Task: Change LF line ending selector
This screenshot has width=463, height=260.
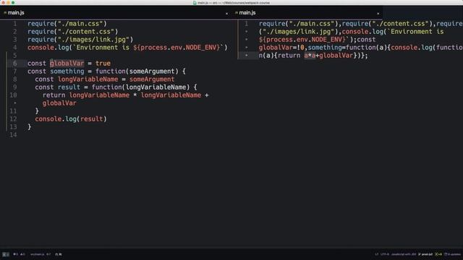Action: (x=376, y=254)
